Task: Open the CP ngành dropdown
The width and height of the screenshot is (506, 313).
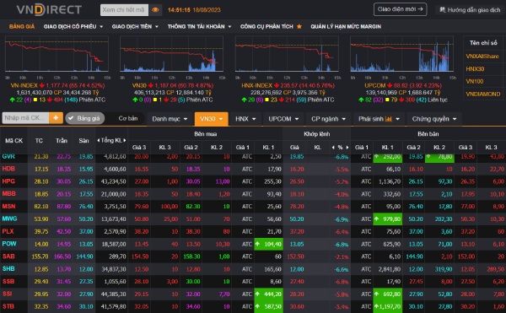Action: (x=329, y=119)
